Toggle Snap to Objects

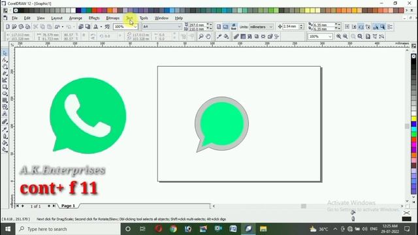(x=361, y=27)
